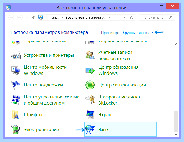This screenshot has height=142, width=184.
Task: Open the Power Options battery icon
Action: coord(15,129)
